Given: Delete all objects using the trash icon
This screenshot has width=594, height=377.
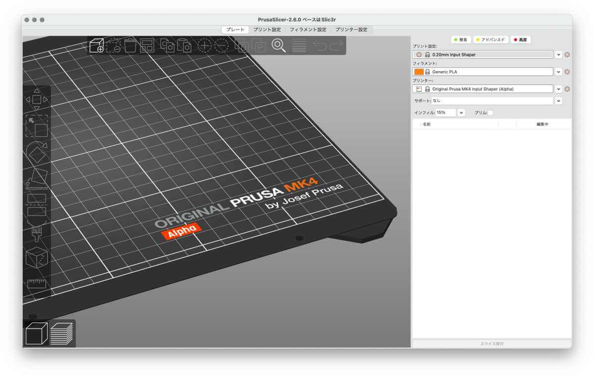Looking at the screenshot, I should [131, 45].
